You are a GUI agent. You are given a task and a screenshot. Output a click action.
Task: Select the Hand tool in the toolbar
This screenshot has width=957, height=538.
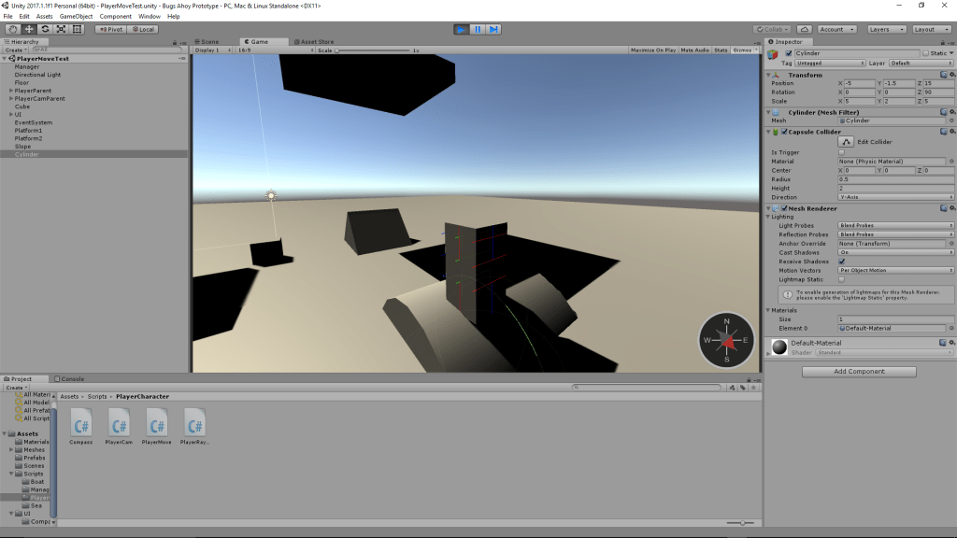[12, 29]
